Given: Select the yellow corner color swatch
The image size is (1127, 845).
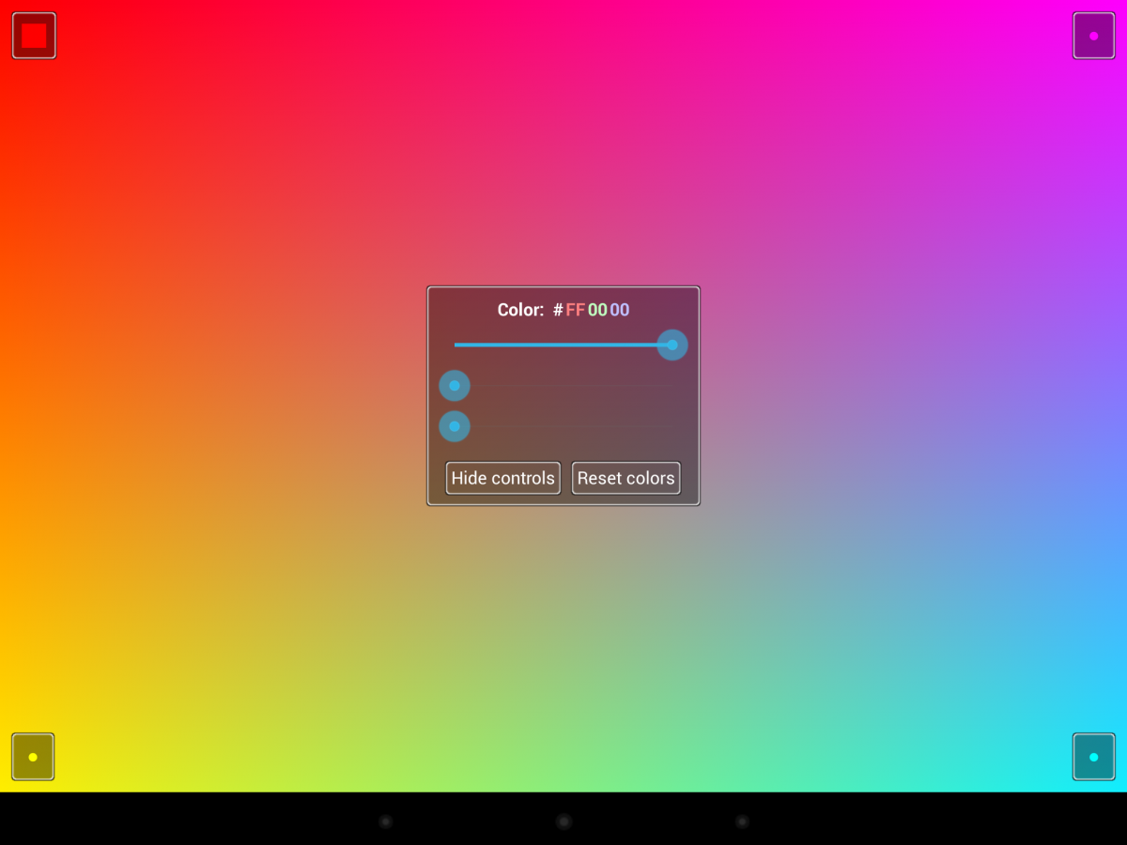Looking at the screenshot, I should 33,757.
